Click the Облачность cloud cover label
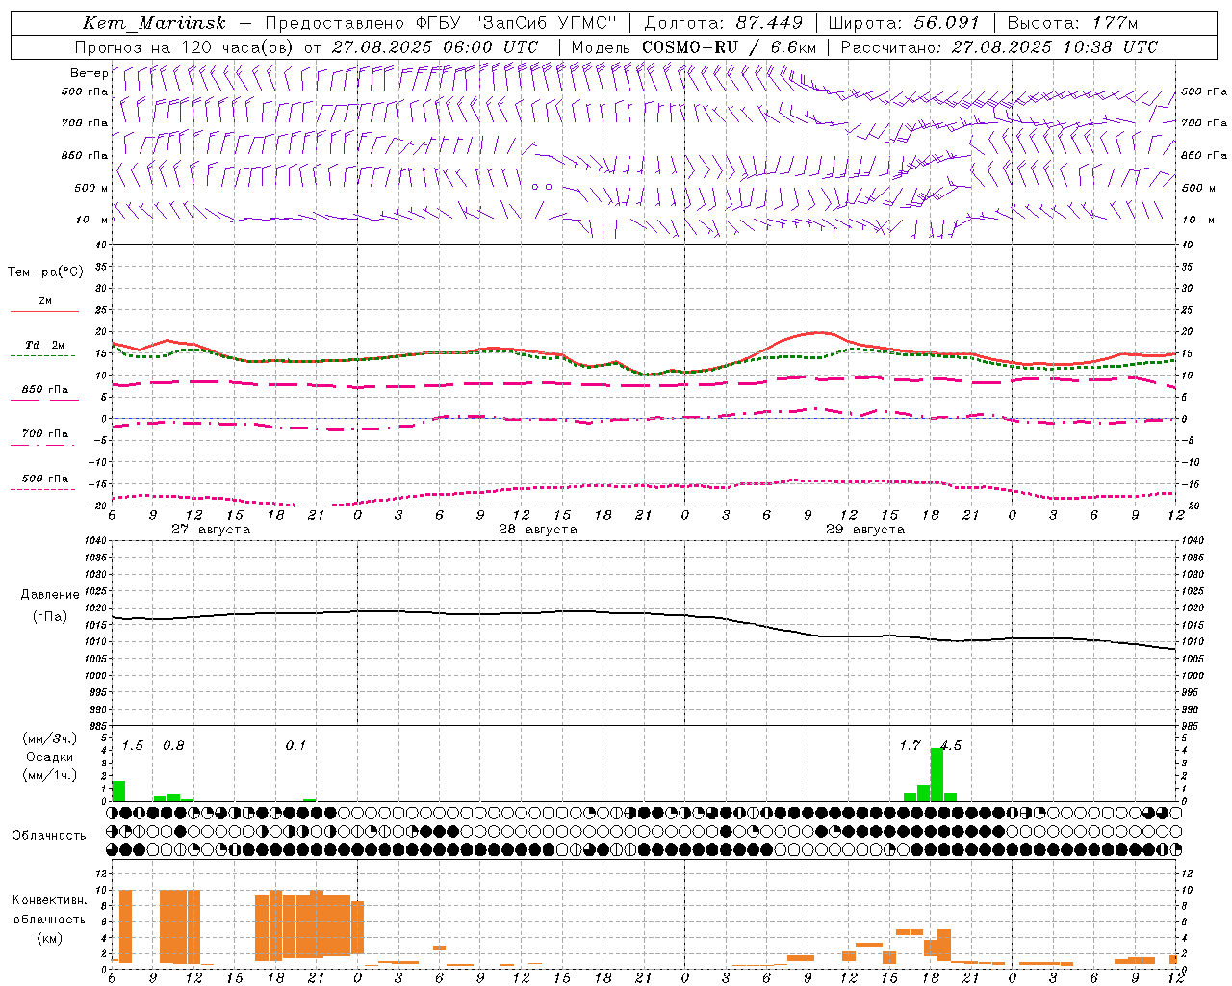Screen dimensions: 1232x986 (49, 836)
